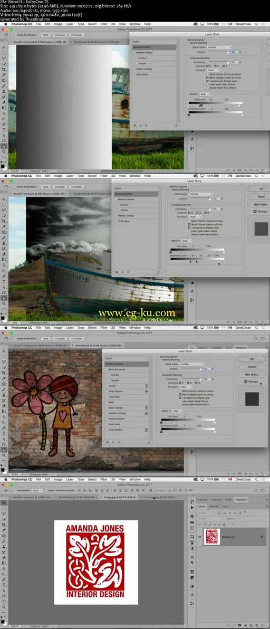
Task: Click the plus icon next to Color Overlay
Action: (x=147, y=407)
